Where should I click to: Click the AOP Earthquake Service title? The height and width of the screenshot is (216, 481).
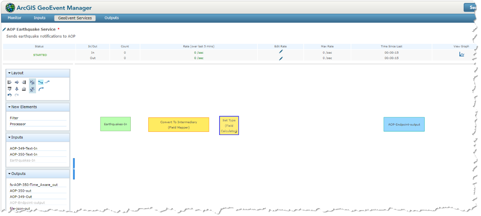(31, 29)
